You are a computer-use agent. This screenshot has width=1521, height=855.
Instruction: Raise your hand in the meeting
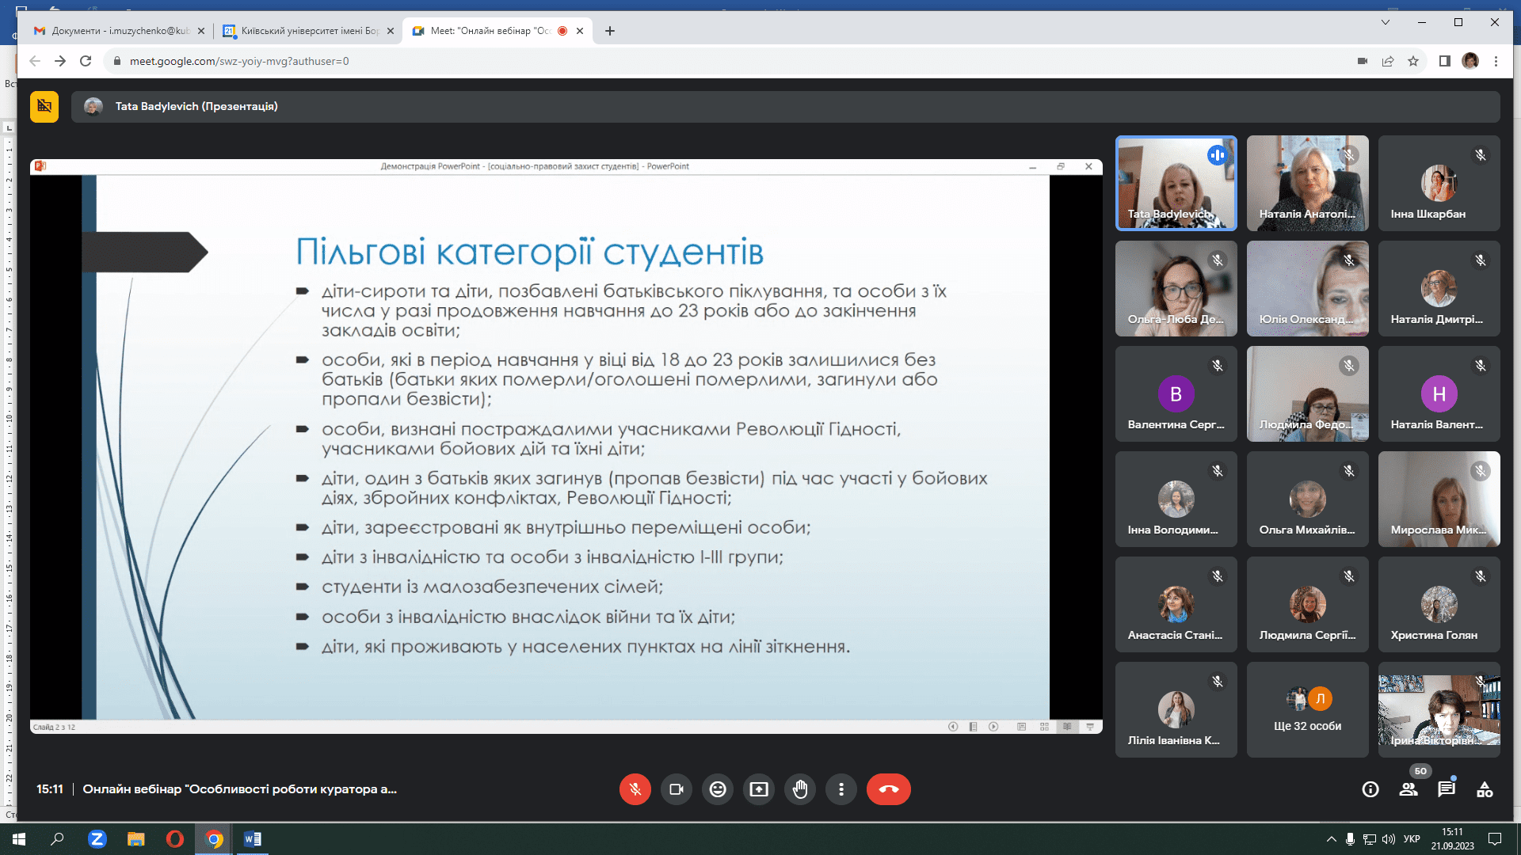coord(800,789)
